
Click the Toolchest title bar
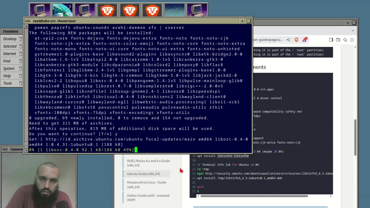pos(11,31)
